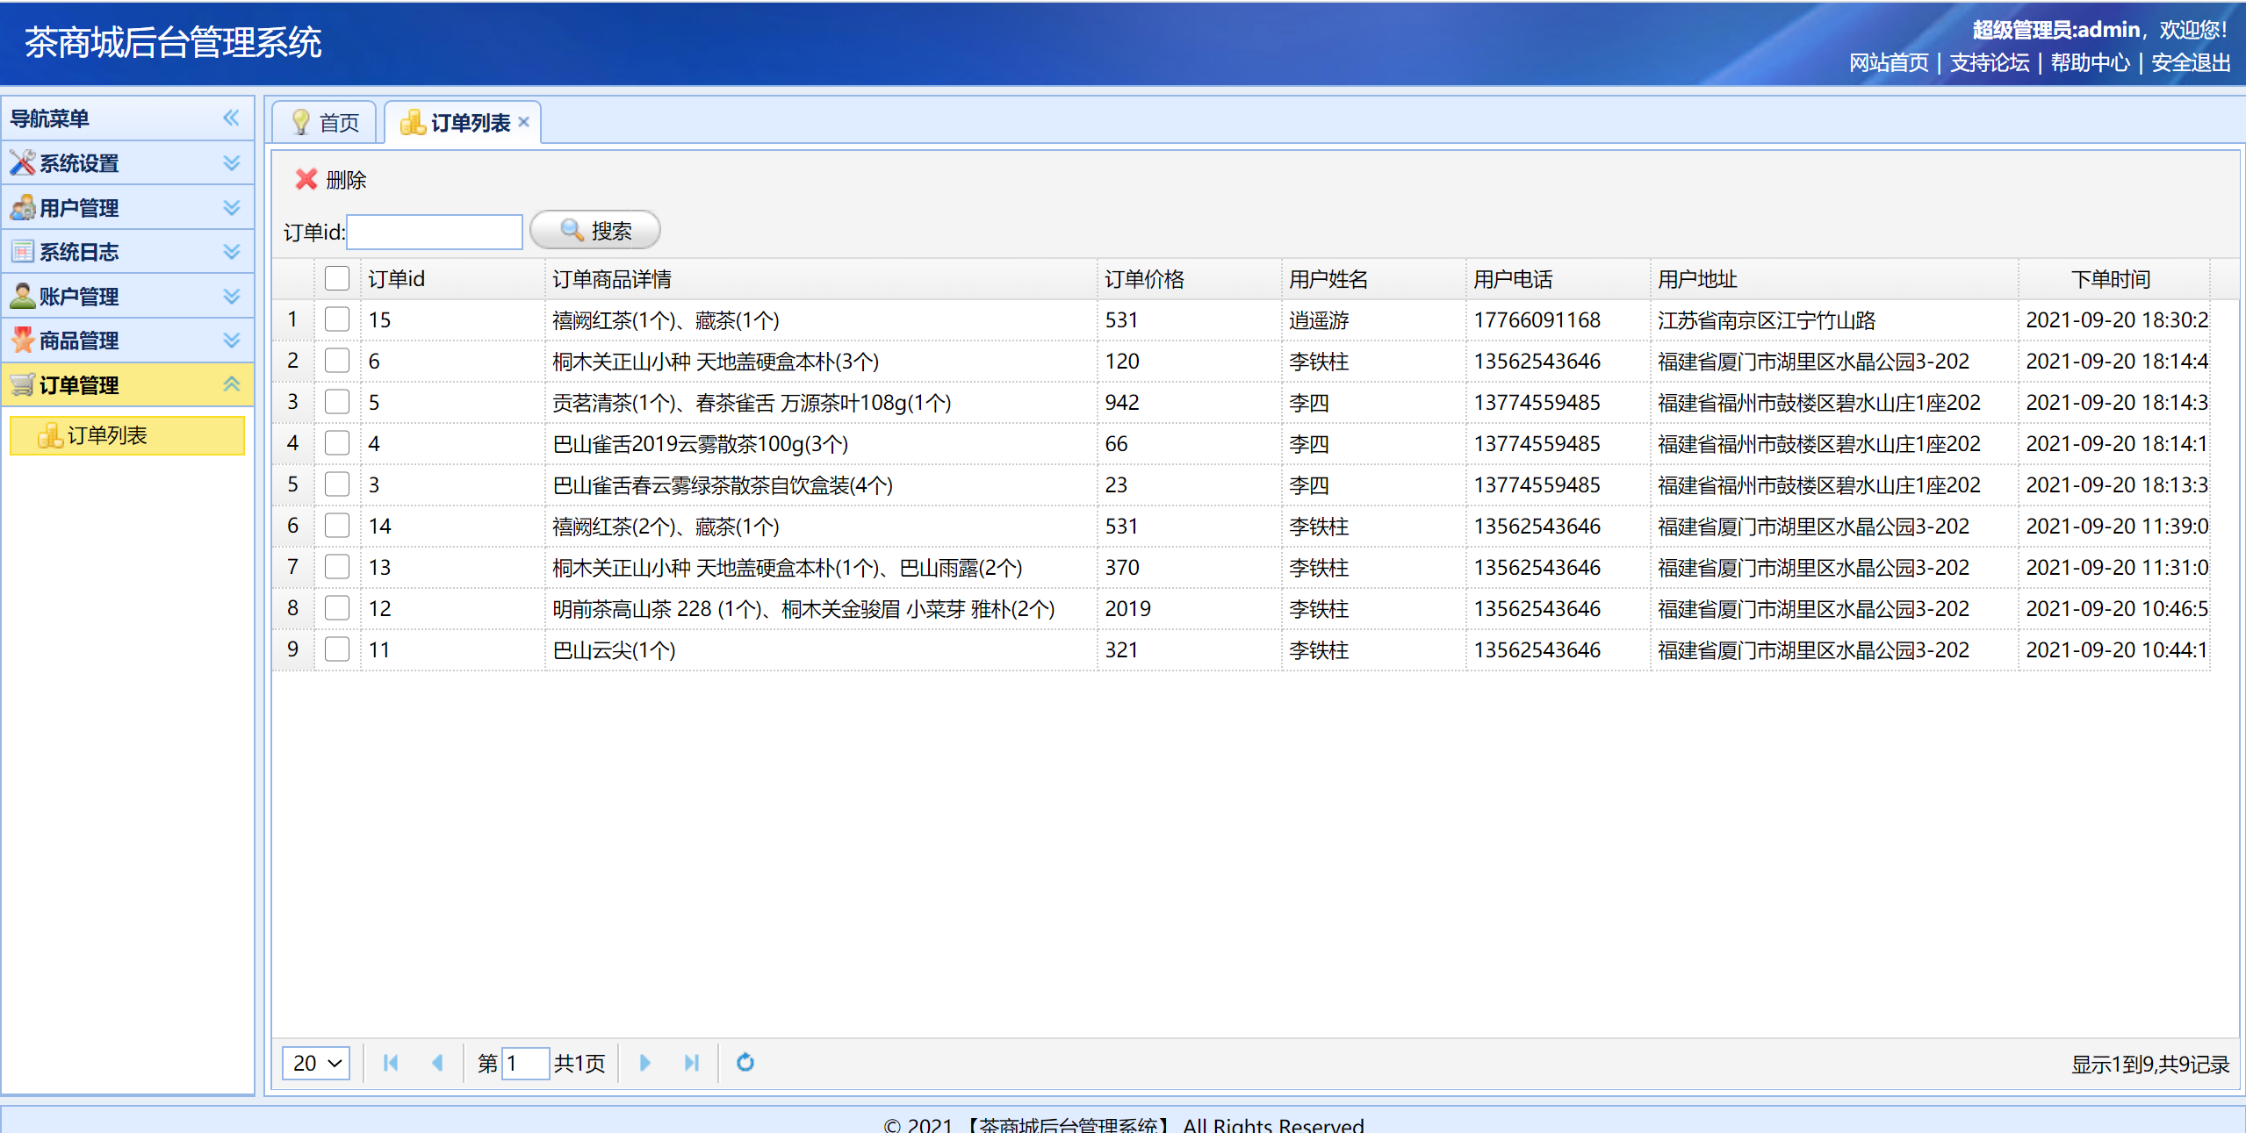This screenshot has width=2246, height=1133.
Task: Open the page size dropdown showing 20
Action: tap(315, 1063)
